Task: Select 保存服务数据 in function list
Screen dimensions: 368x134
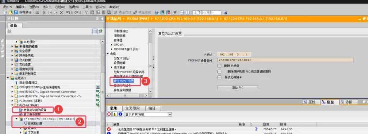Action: coord(122,90)
